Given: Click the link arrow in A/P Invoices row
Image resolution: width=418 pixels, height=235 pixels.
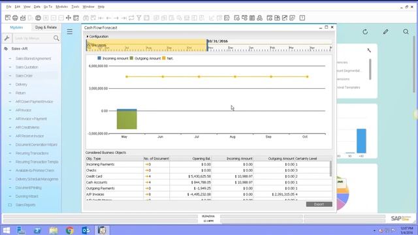Looking at the screenshot, I should 146,195.
